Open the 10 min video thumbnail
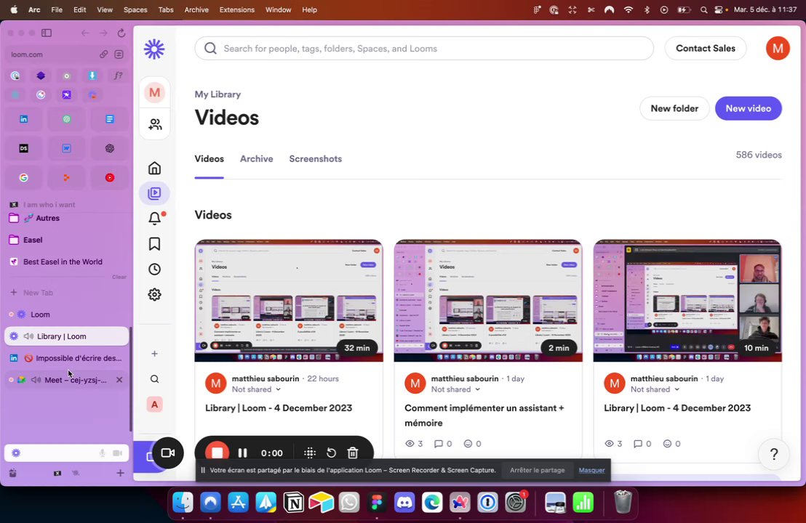Screen dimensions: 806x523 tap(687, 301)
